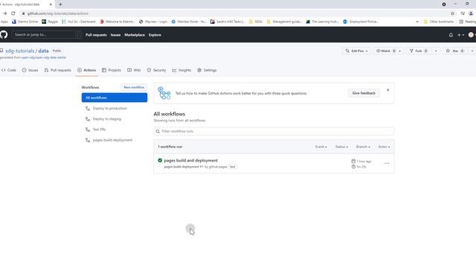
Task: Open the iPayview Login bookmark
Action: 153,22
